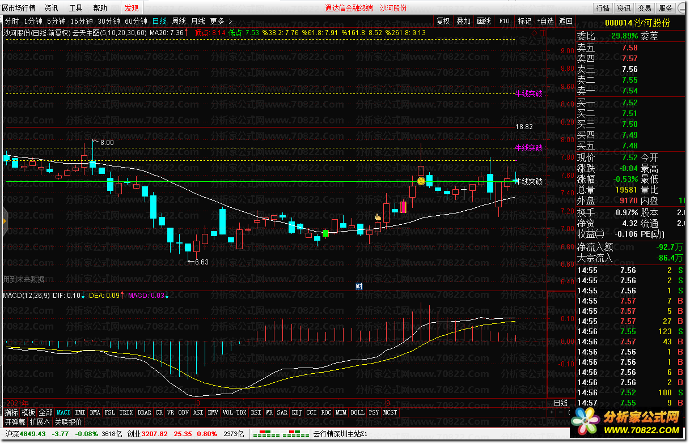Switch to 15分钟 period
The width and height of the screenshot is (690, 444).
coord(82,21)
